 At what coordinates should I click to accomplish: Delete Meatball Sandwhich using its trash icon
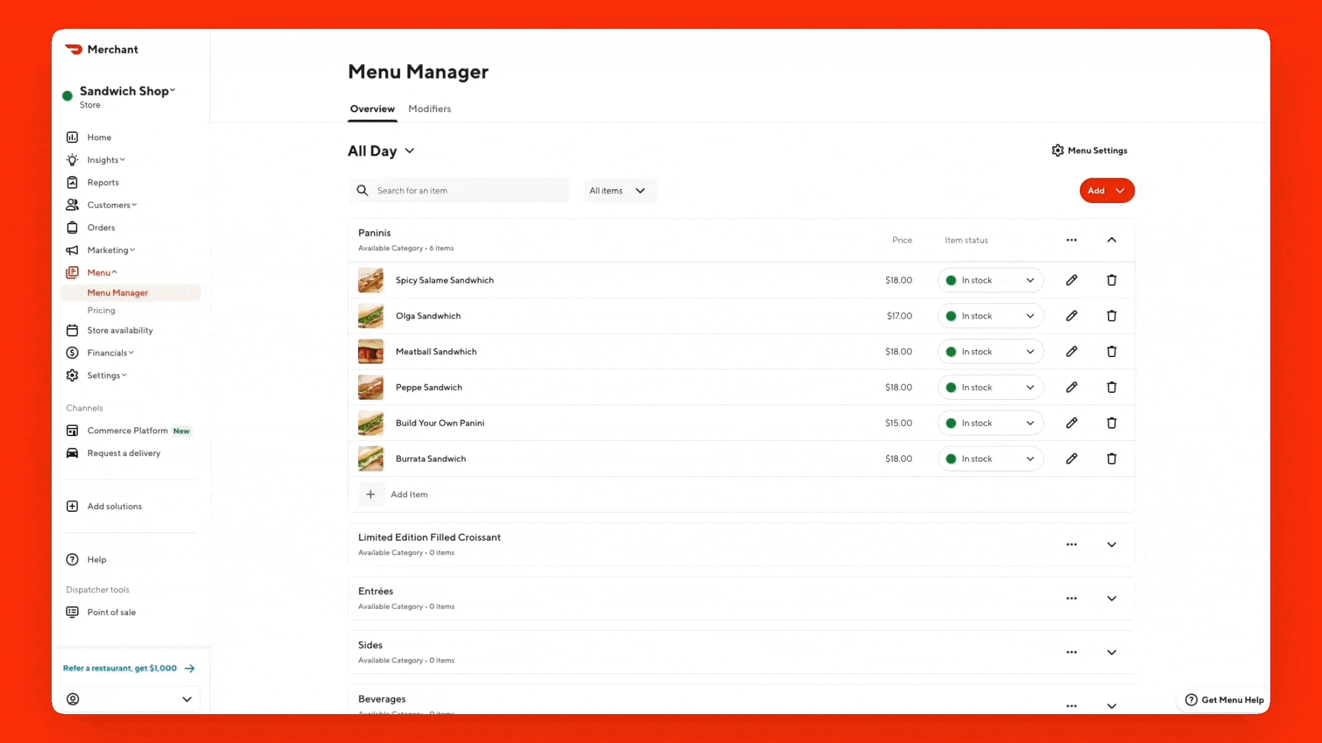pos(1111,352)
